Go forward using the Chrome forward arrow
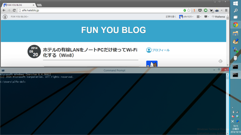The width and height of the screenshot is (241, 135). click(x=9, y=10)
